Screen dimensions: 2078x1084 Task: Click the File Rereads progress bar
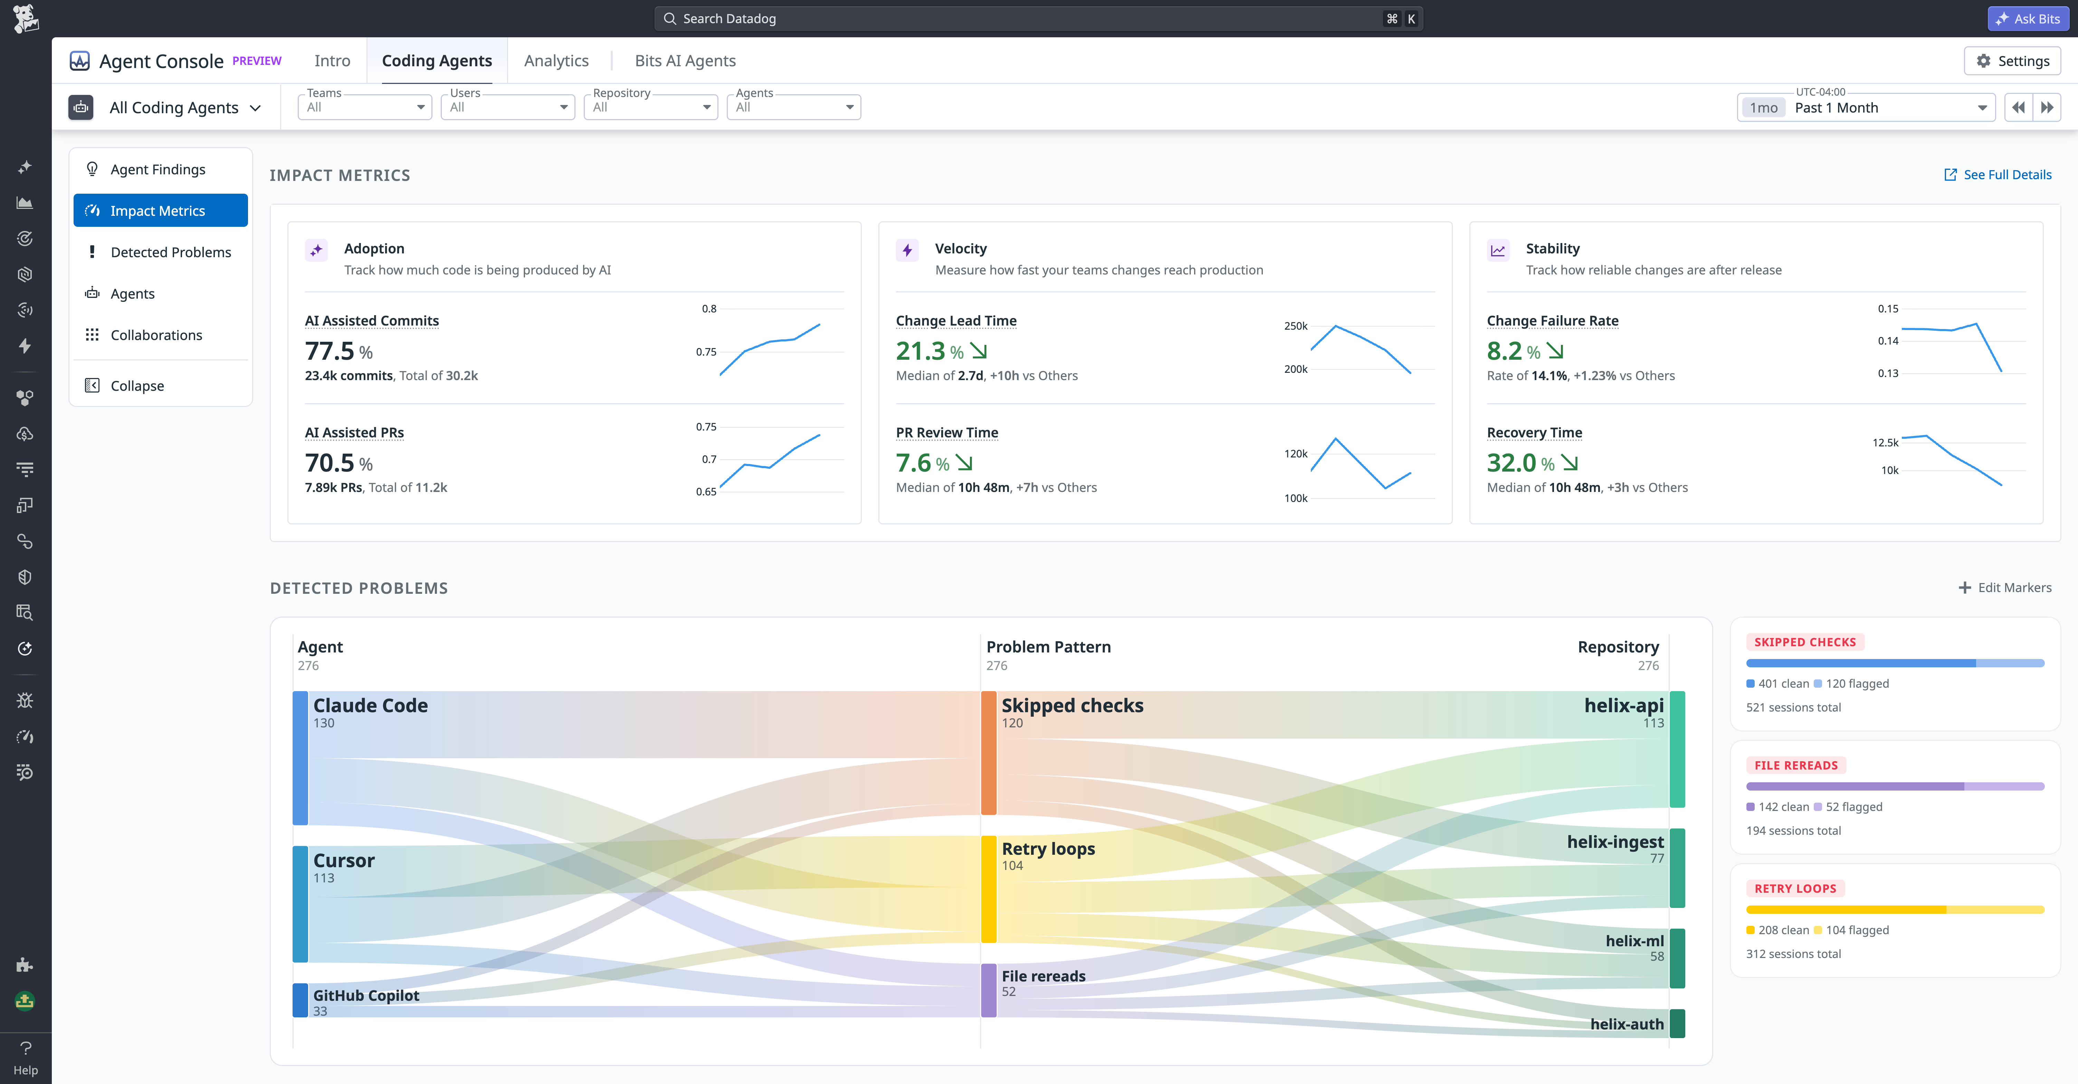(x=1895, y=787)
